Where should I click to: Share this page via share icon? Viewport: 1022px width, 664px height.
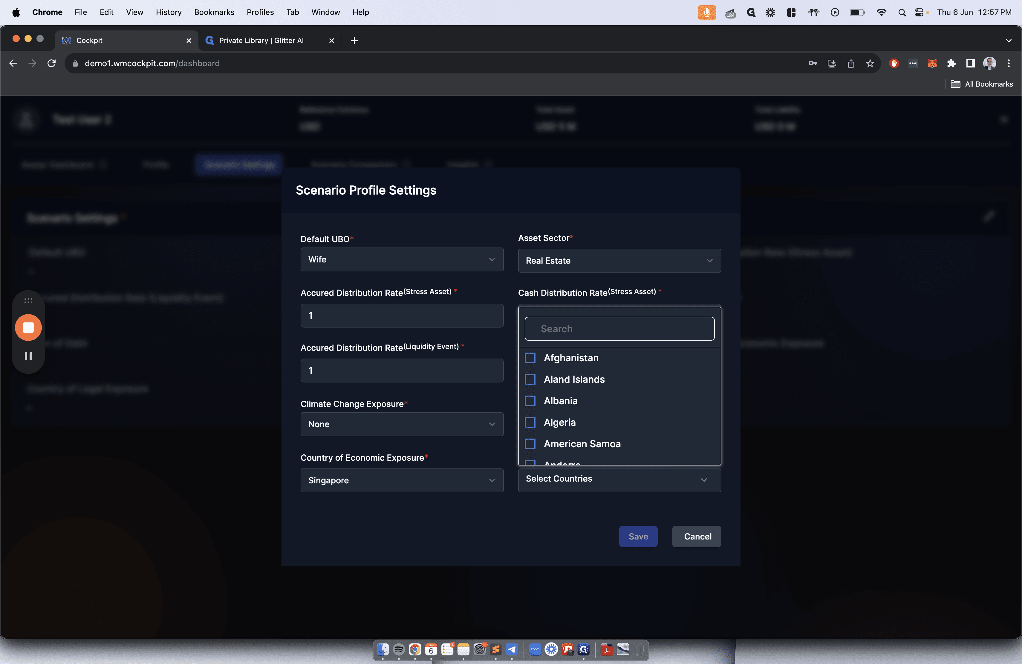(x=851, y=64)
